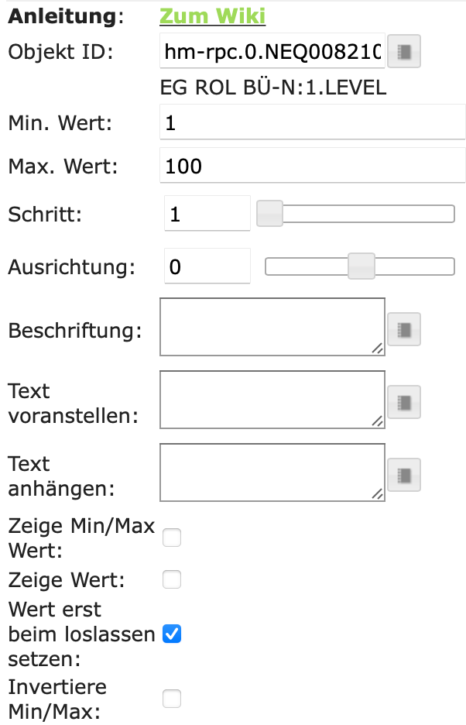The height and width of the screenshot is (725, 466).
Task: Click edit icon beside Text anhängen
Action: (403, 475)
